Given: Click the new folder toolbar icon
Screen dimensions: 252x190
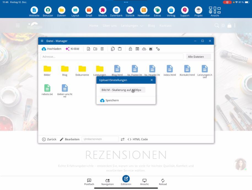Looking at the screenshot, I should [x=95, y=49].
